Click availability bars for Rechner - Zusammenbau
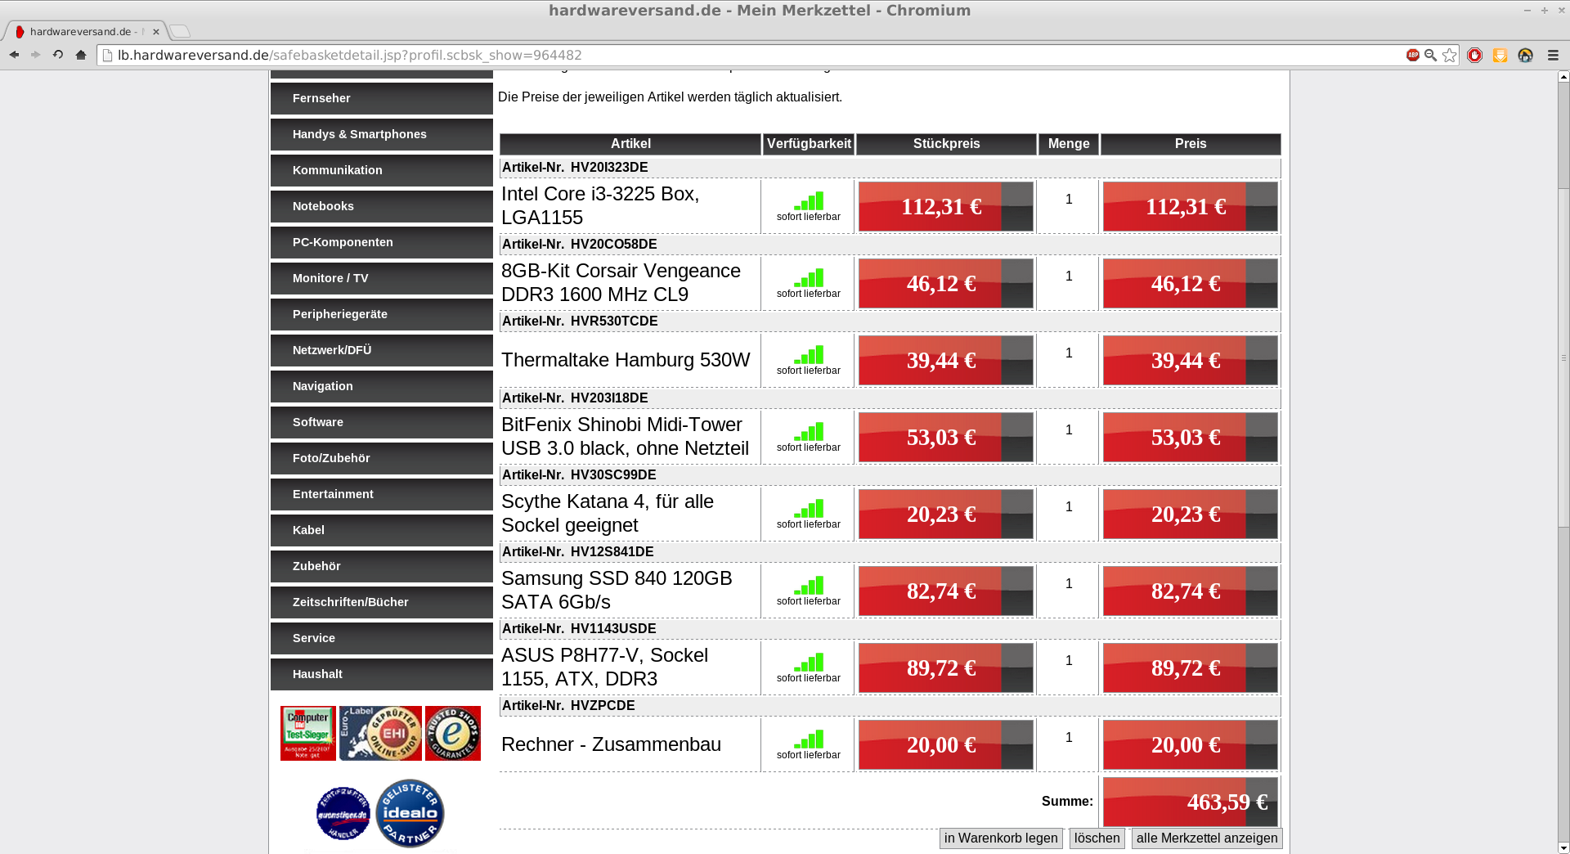The height and width of the screenshot is (854, 1570). click(x=809, y=739)
